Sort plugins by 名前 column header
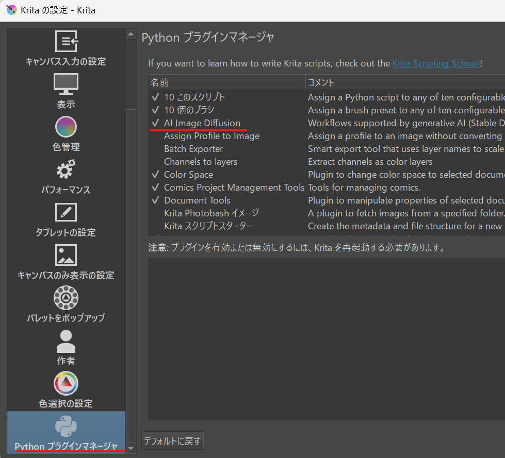The height and width of the screenshot is (458, 505). click(227, 82)
